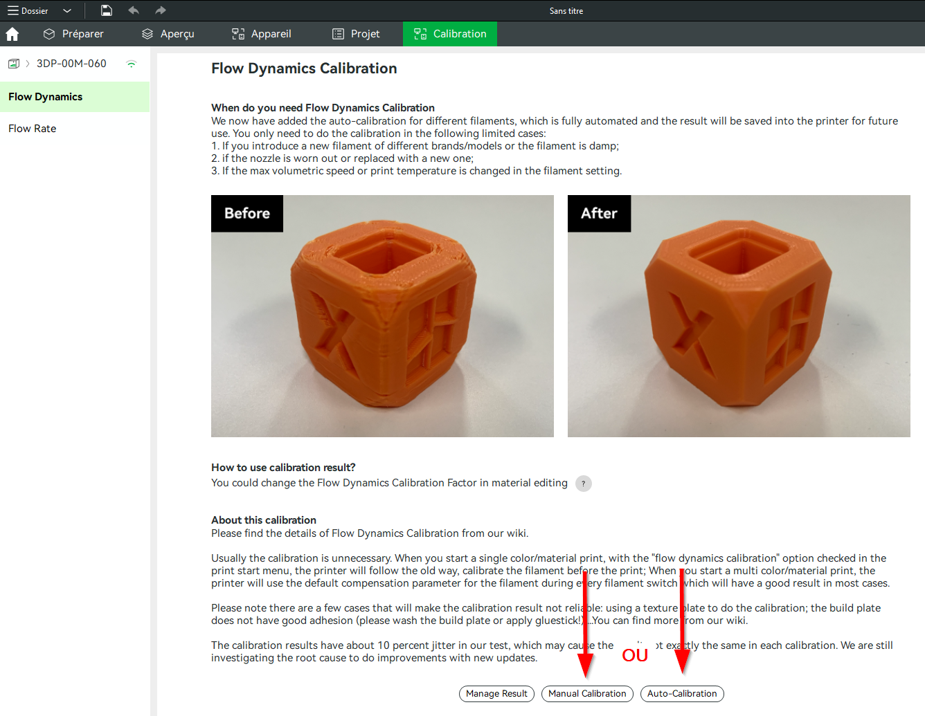The image size is (925, 716).
Task: Expand the dropdown arrow next to Dossier
Action: pos(67,10)
